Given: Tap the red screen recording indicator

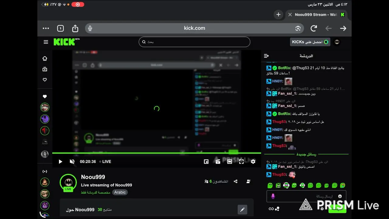Looking at the screenshot, I should (x=78, y=5).
